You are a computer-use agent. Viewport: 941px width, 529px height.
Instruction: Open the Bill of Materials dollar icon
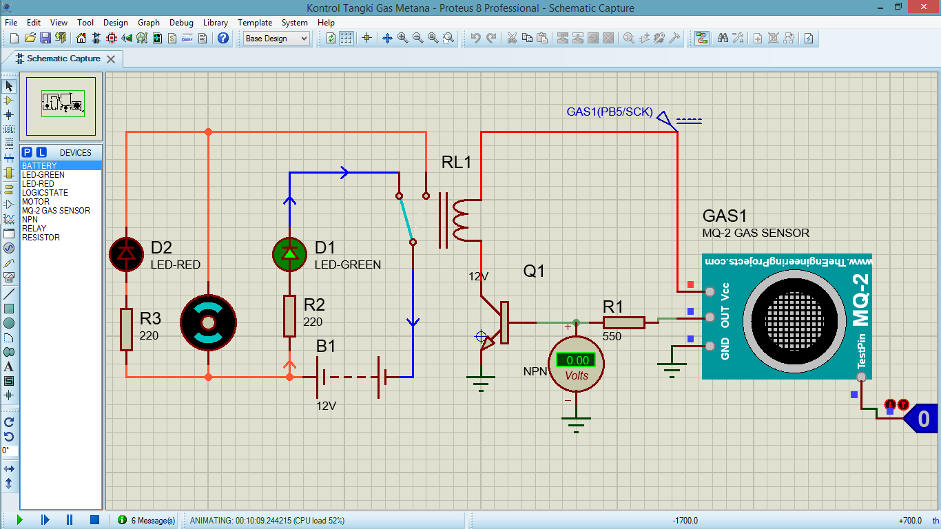172,39
